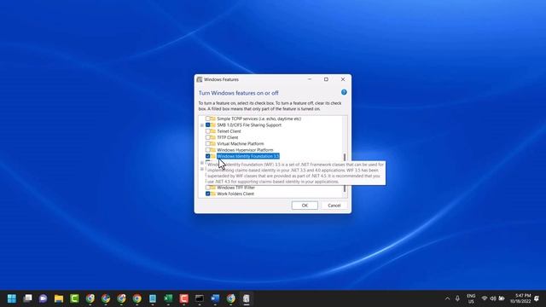Enable the Virtual Machine Platform checkbox

[x=207, y=144]
